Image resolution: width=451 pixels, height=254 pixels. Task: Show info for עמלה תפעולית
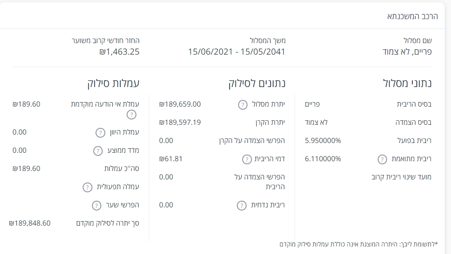click(x=88, y=187)
